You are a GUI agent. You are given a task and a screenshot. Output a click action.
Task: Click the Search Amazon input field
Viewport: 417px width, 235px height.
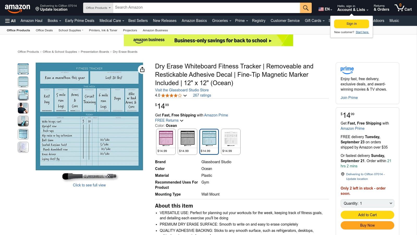[206, 8]
